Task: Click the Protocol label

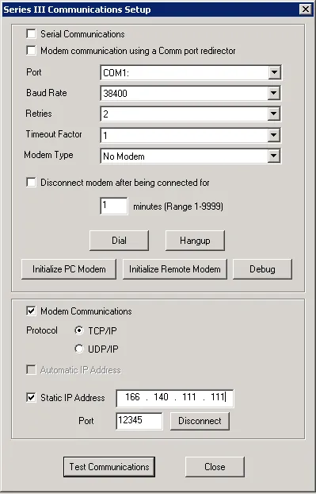Action: (42, 330)
